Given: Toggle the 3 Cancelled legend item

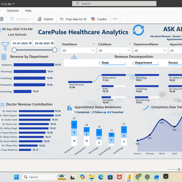Looking at the screenshot, I should 115,112.
